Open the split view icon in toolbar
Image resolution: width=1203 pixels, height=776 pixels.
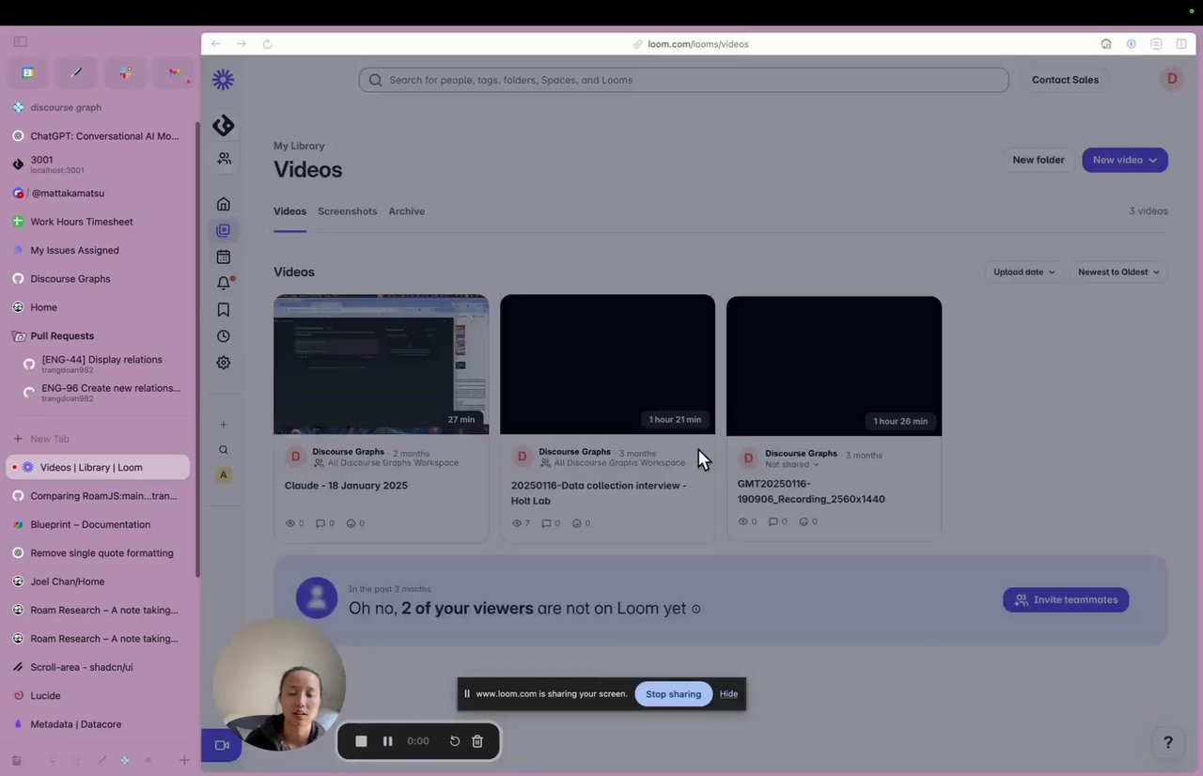pyautogui.click(x=1181, y=44)
